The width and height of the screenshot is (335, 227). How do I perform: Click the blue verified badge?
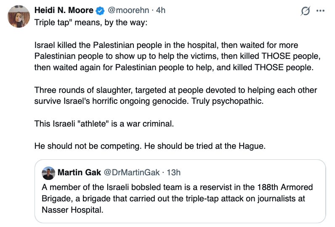click(101, 11)
